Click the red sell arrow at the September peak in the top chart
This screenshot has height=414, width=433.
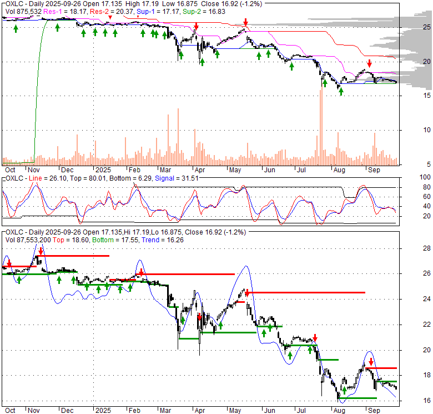tap(370, 63)
